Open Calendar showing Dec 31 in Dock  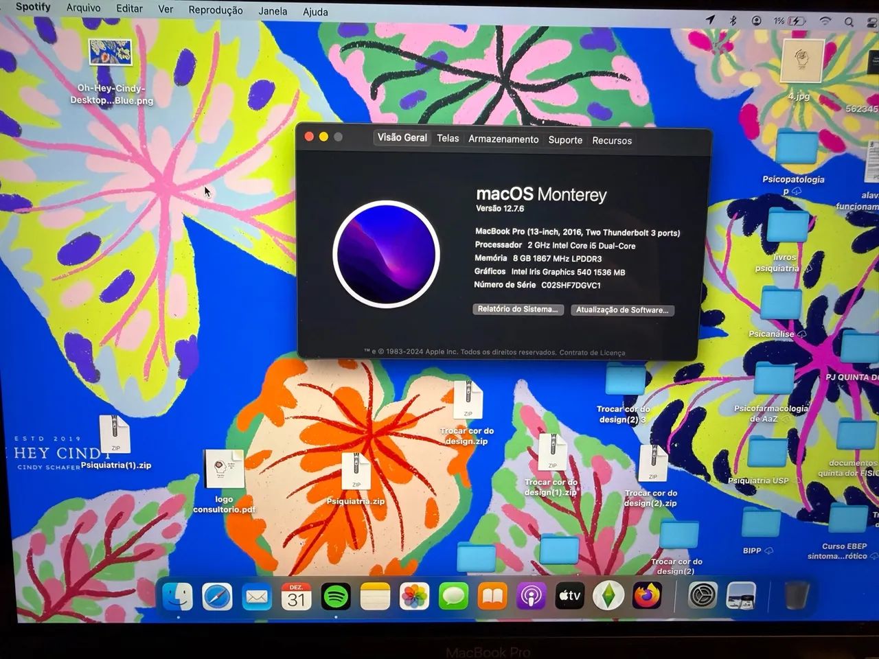click(296, 597)
